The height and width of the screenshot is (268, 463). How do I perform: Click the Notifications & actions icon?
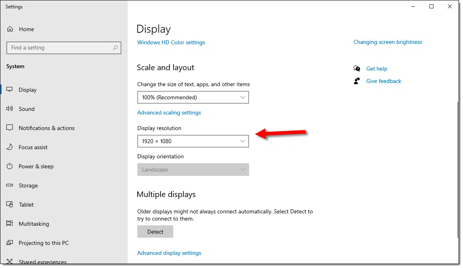click(x=10, y=128)
